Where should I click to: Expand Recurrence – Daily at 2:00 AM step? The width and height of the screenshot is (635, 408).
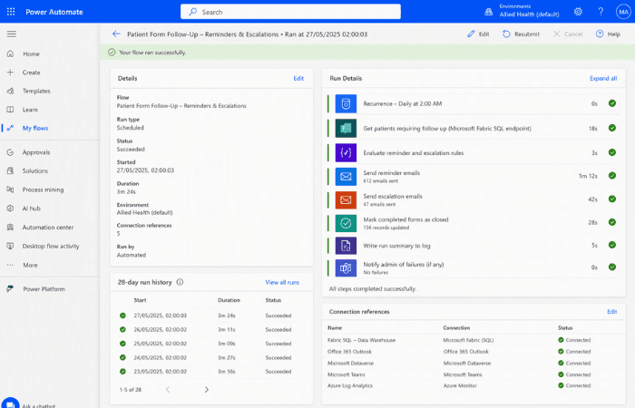(x=473, y=103)
